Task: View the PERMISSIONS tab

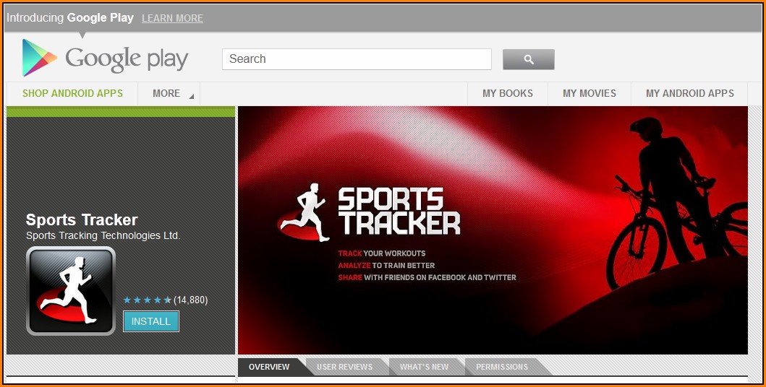Action: tap(502, 367)
